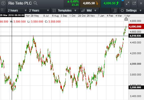Click the 4,518.936 horizontal line price label
The height and width of the screenshot is (100, 144).
(x=136, y=36)
